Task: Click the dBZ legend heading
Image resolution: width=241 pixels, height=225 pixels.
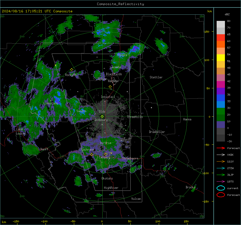Action: pos(227,14)
